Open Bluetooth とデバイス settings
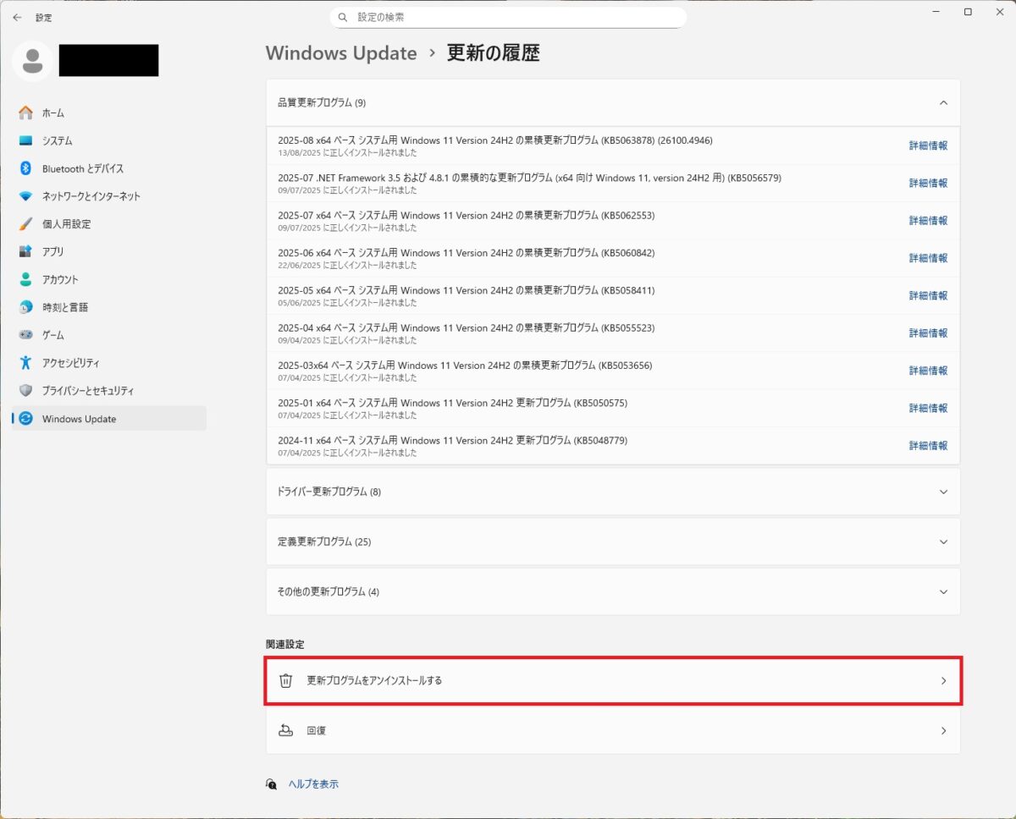The width and height of the screenshot is (1016, 819). (72, 168)
